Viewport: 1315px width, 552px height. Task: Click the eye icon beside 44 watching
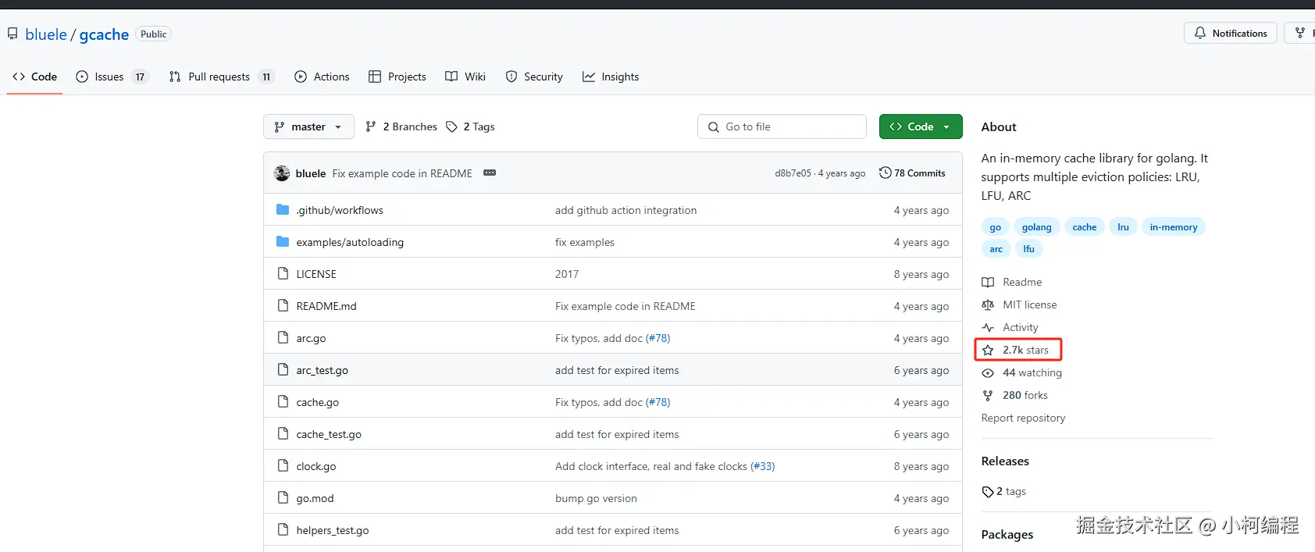coord(988,373)
